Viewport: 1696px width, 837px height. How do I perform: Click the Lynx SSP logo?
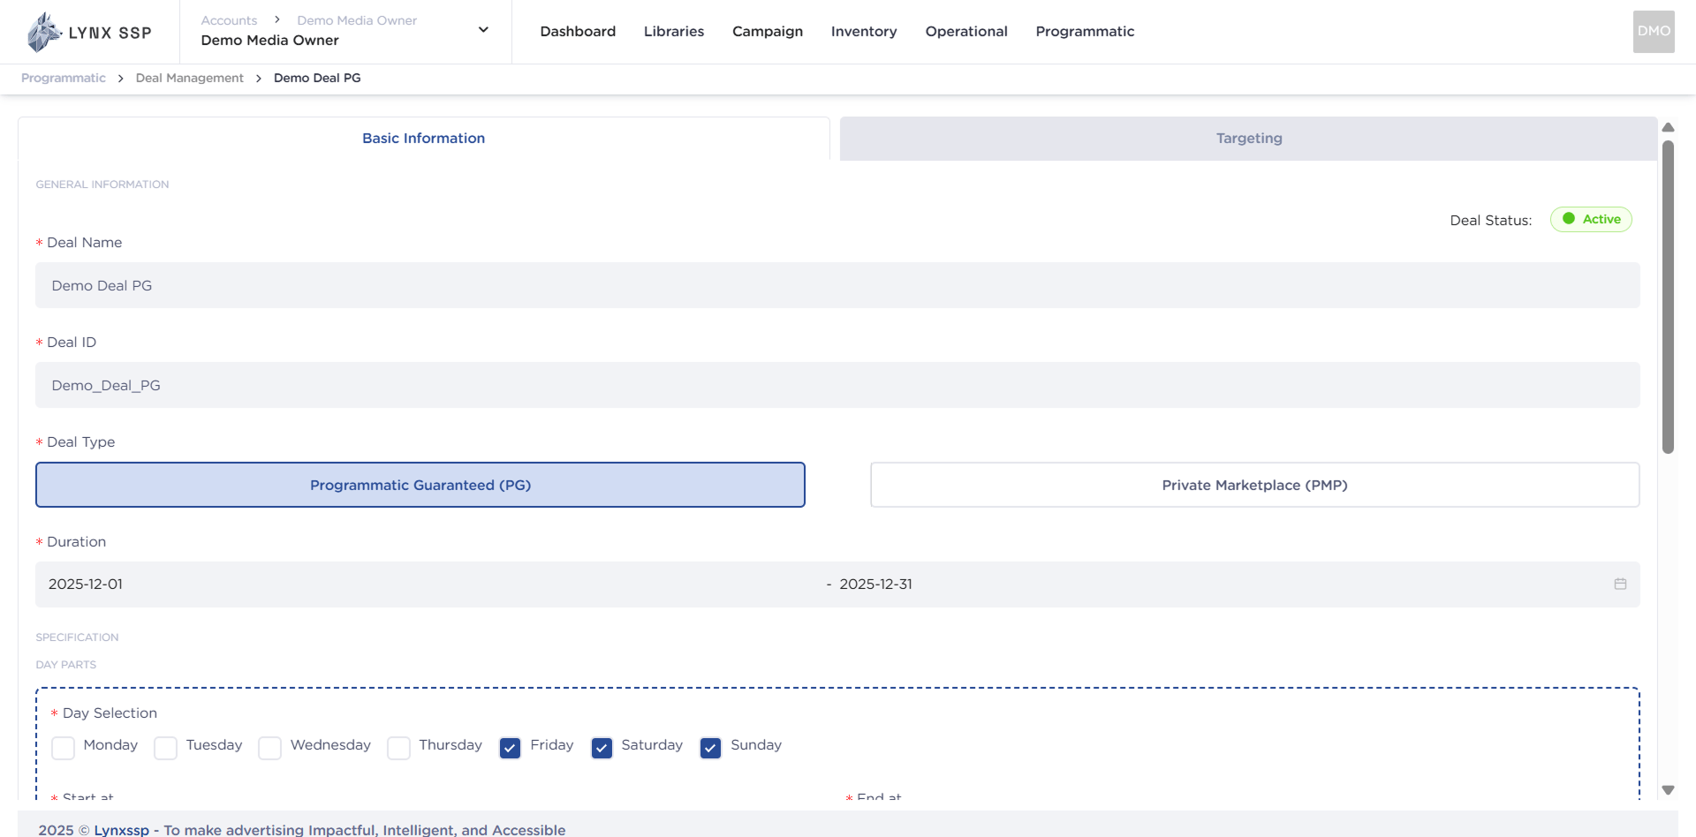pos(89,32)
